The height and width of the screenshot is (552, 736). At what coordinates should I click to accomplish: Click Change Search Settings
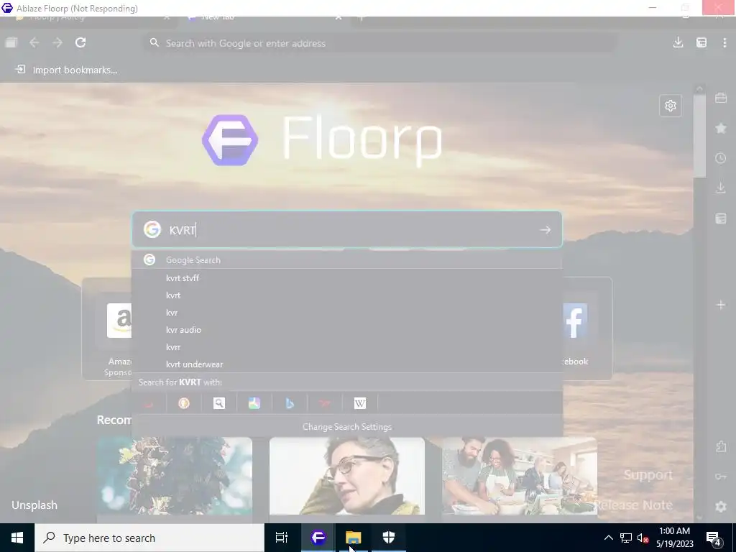point(347,427)
